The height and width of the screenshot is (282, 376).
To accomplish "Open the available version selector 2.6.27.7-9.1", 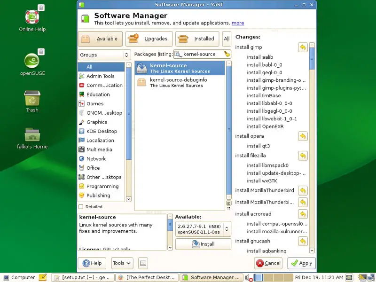I will pyautogui.click(x=203, y=229).
